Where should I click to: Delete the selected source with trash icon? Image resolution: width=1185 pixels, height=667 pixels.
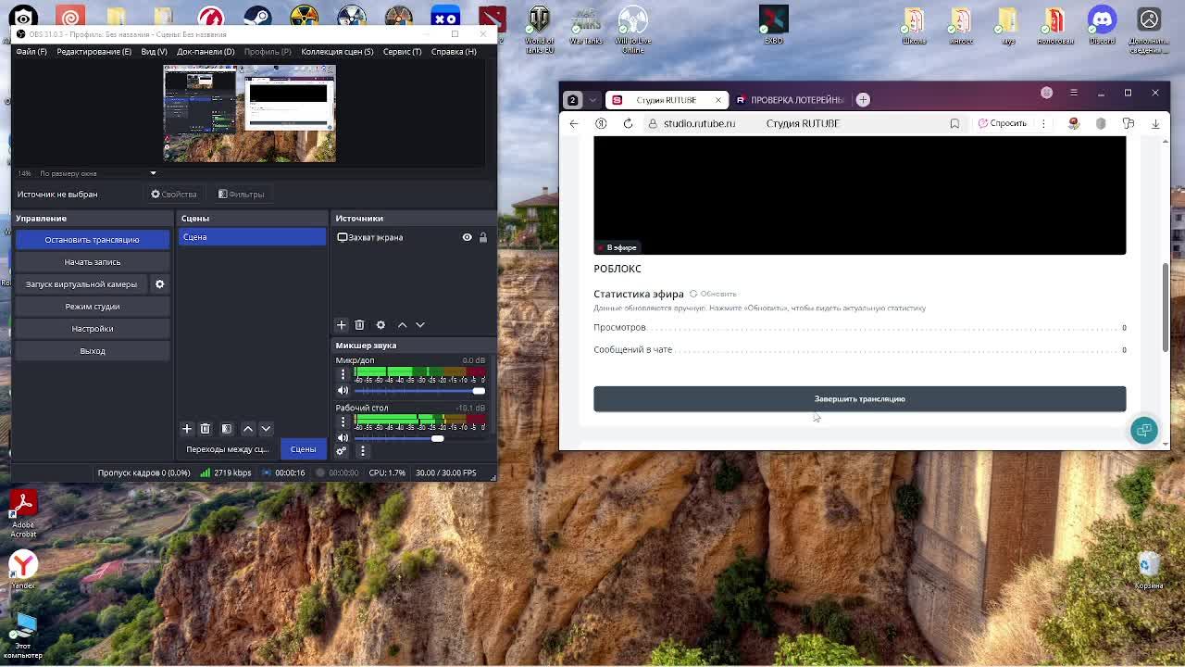[359, 325]
